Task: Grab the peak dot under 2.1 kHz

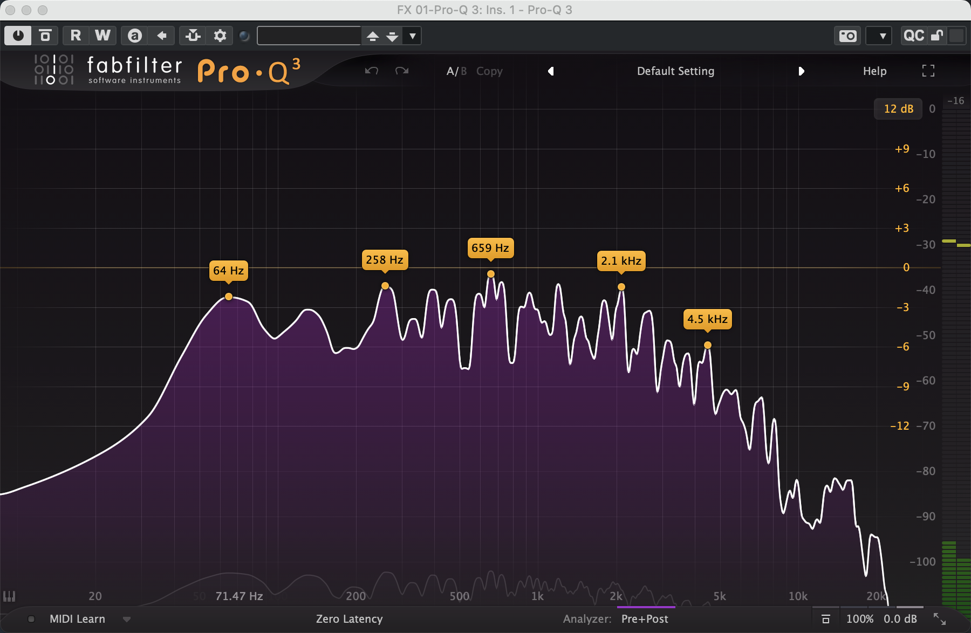Action: [x=621, y=287]
